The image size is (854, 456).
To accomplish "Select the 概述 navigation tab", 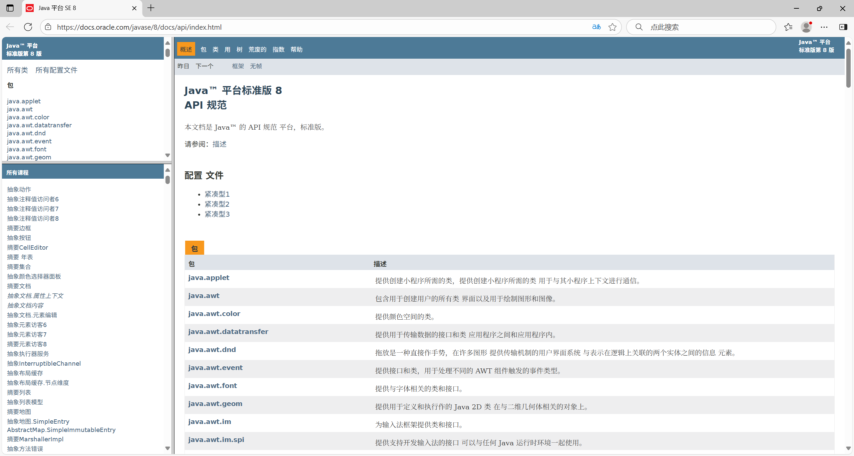I will pyautogui.click(x=186, y=49).
